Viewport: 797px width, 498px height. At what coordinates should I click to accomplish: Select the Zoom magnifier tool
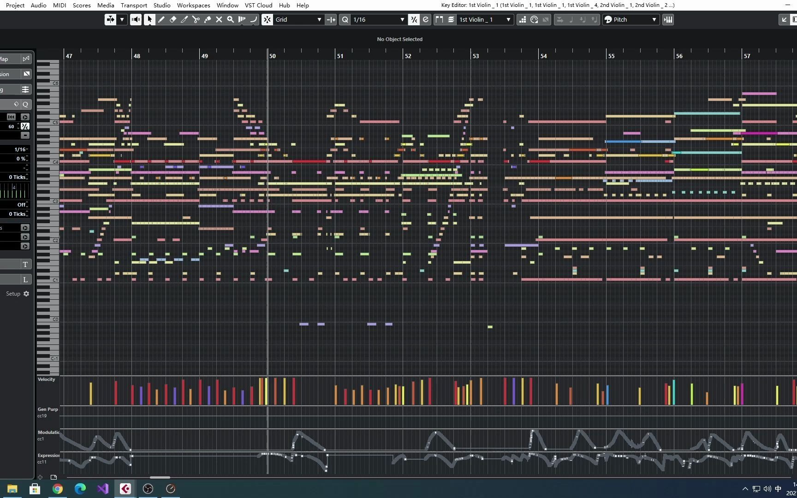point(230,19)
